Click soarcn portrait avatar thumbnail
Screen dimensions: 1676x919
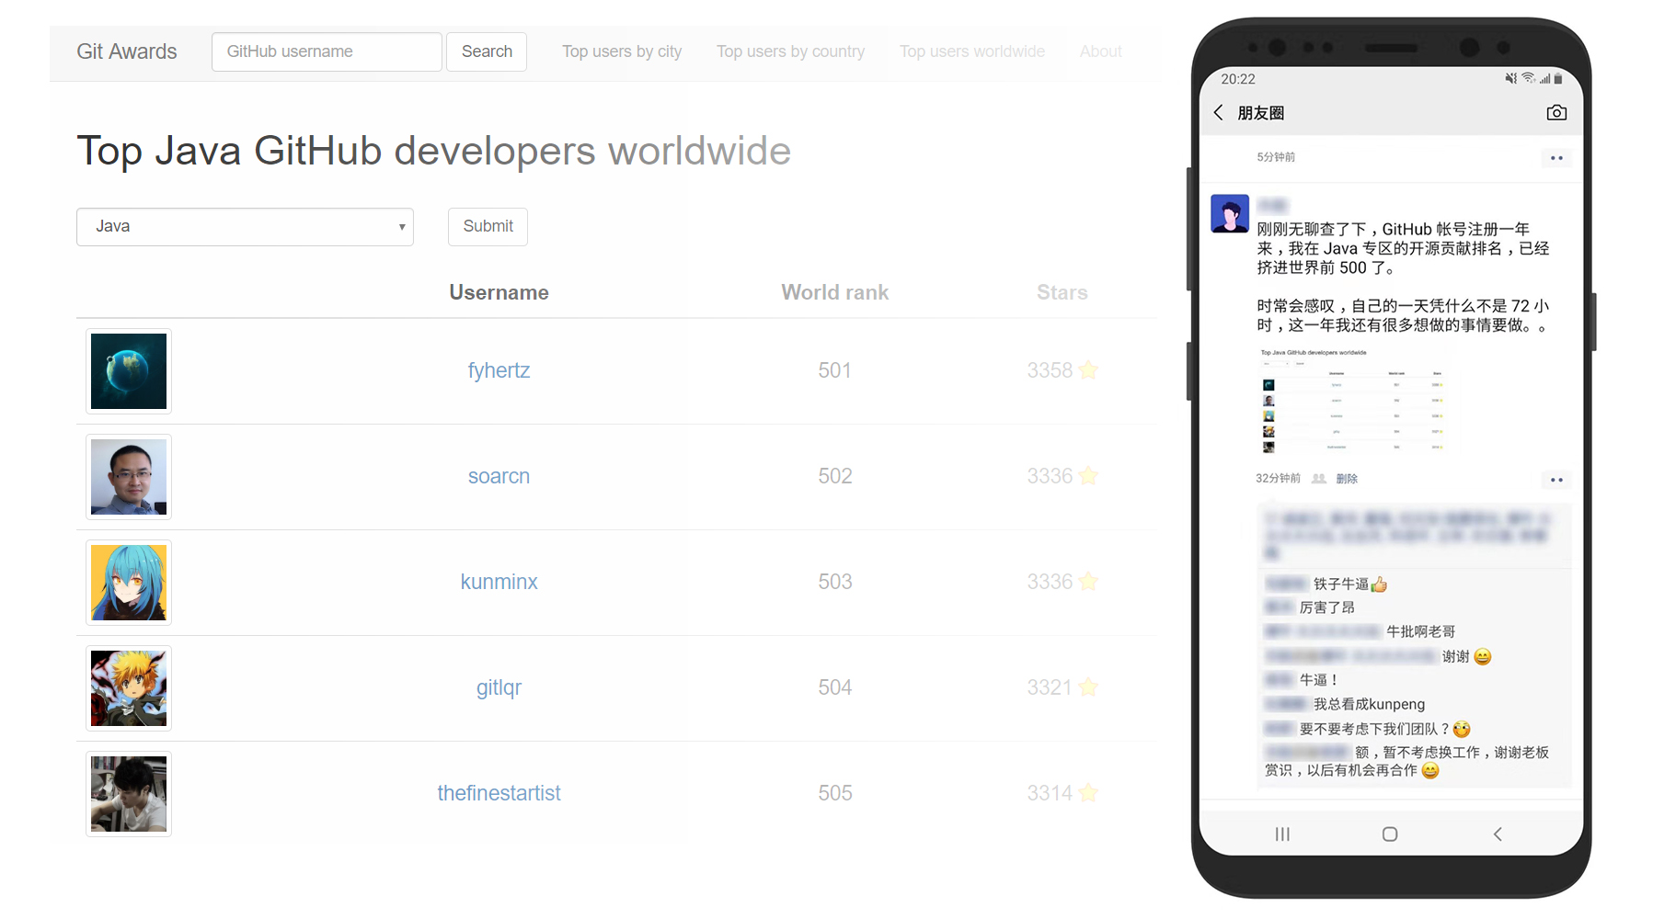click(129, 477)
